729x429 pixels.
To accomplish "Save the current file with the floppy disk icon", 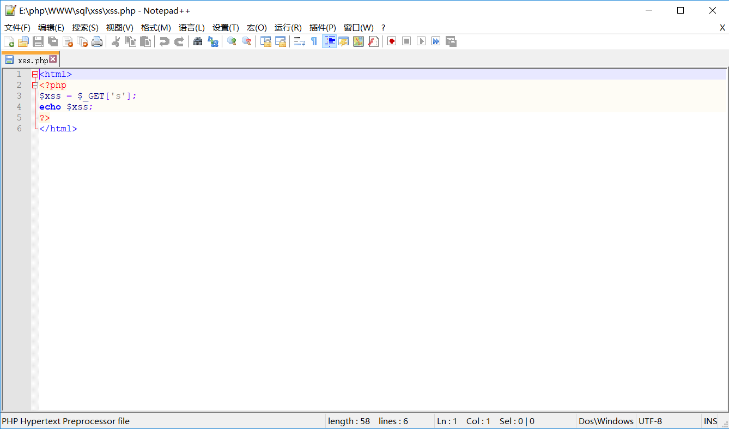I will (x=38, y=41).
